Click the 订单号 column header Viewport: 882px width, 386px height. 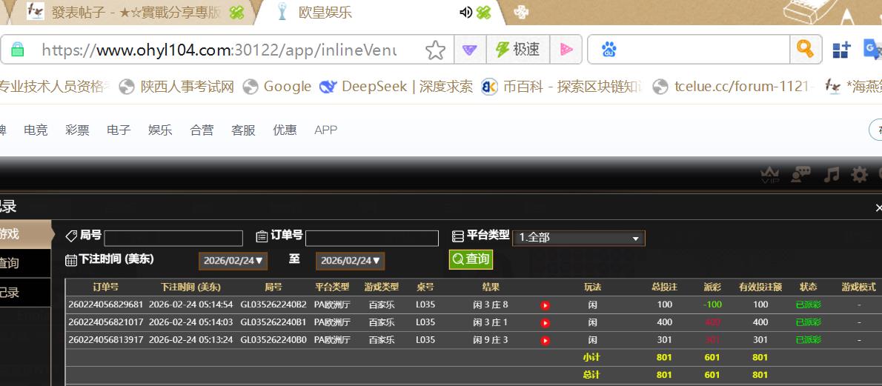click(106, 287)
